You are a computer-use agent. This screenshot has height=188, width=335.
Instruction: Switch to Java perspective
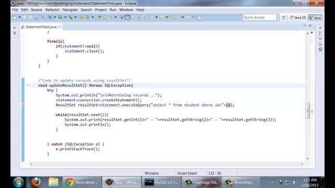315,17
